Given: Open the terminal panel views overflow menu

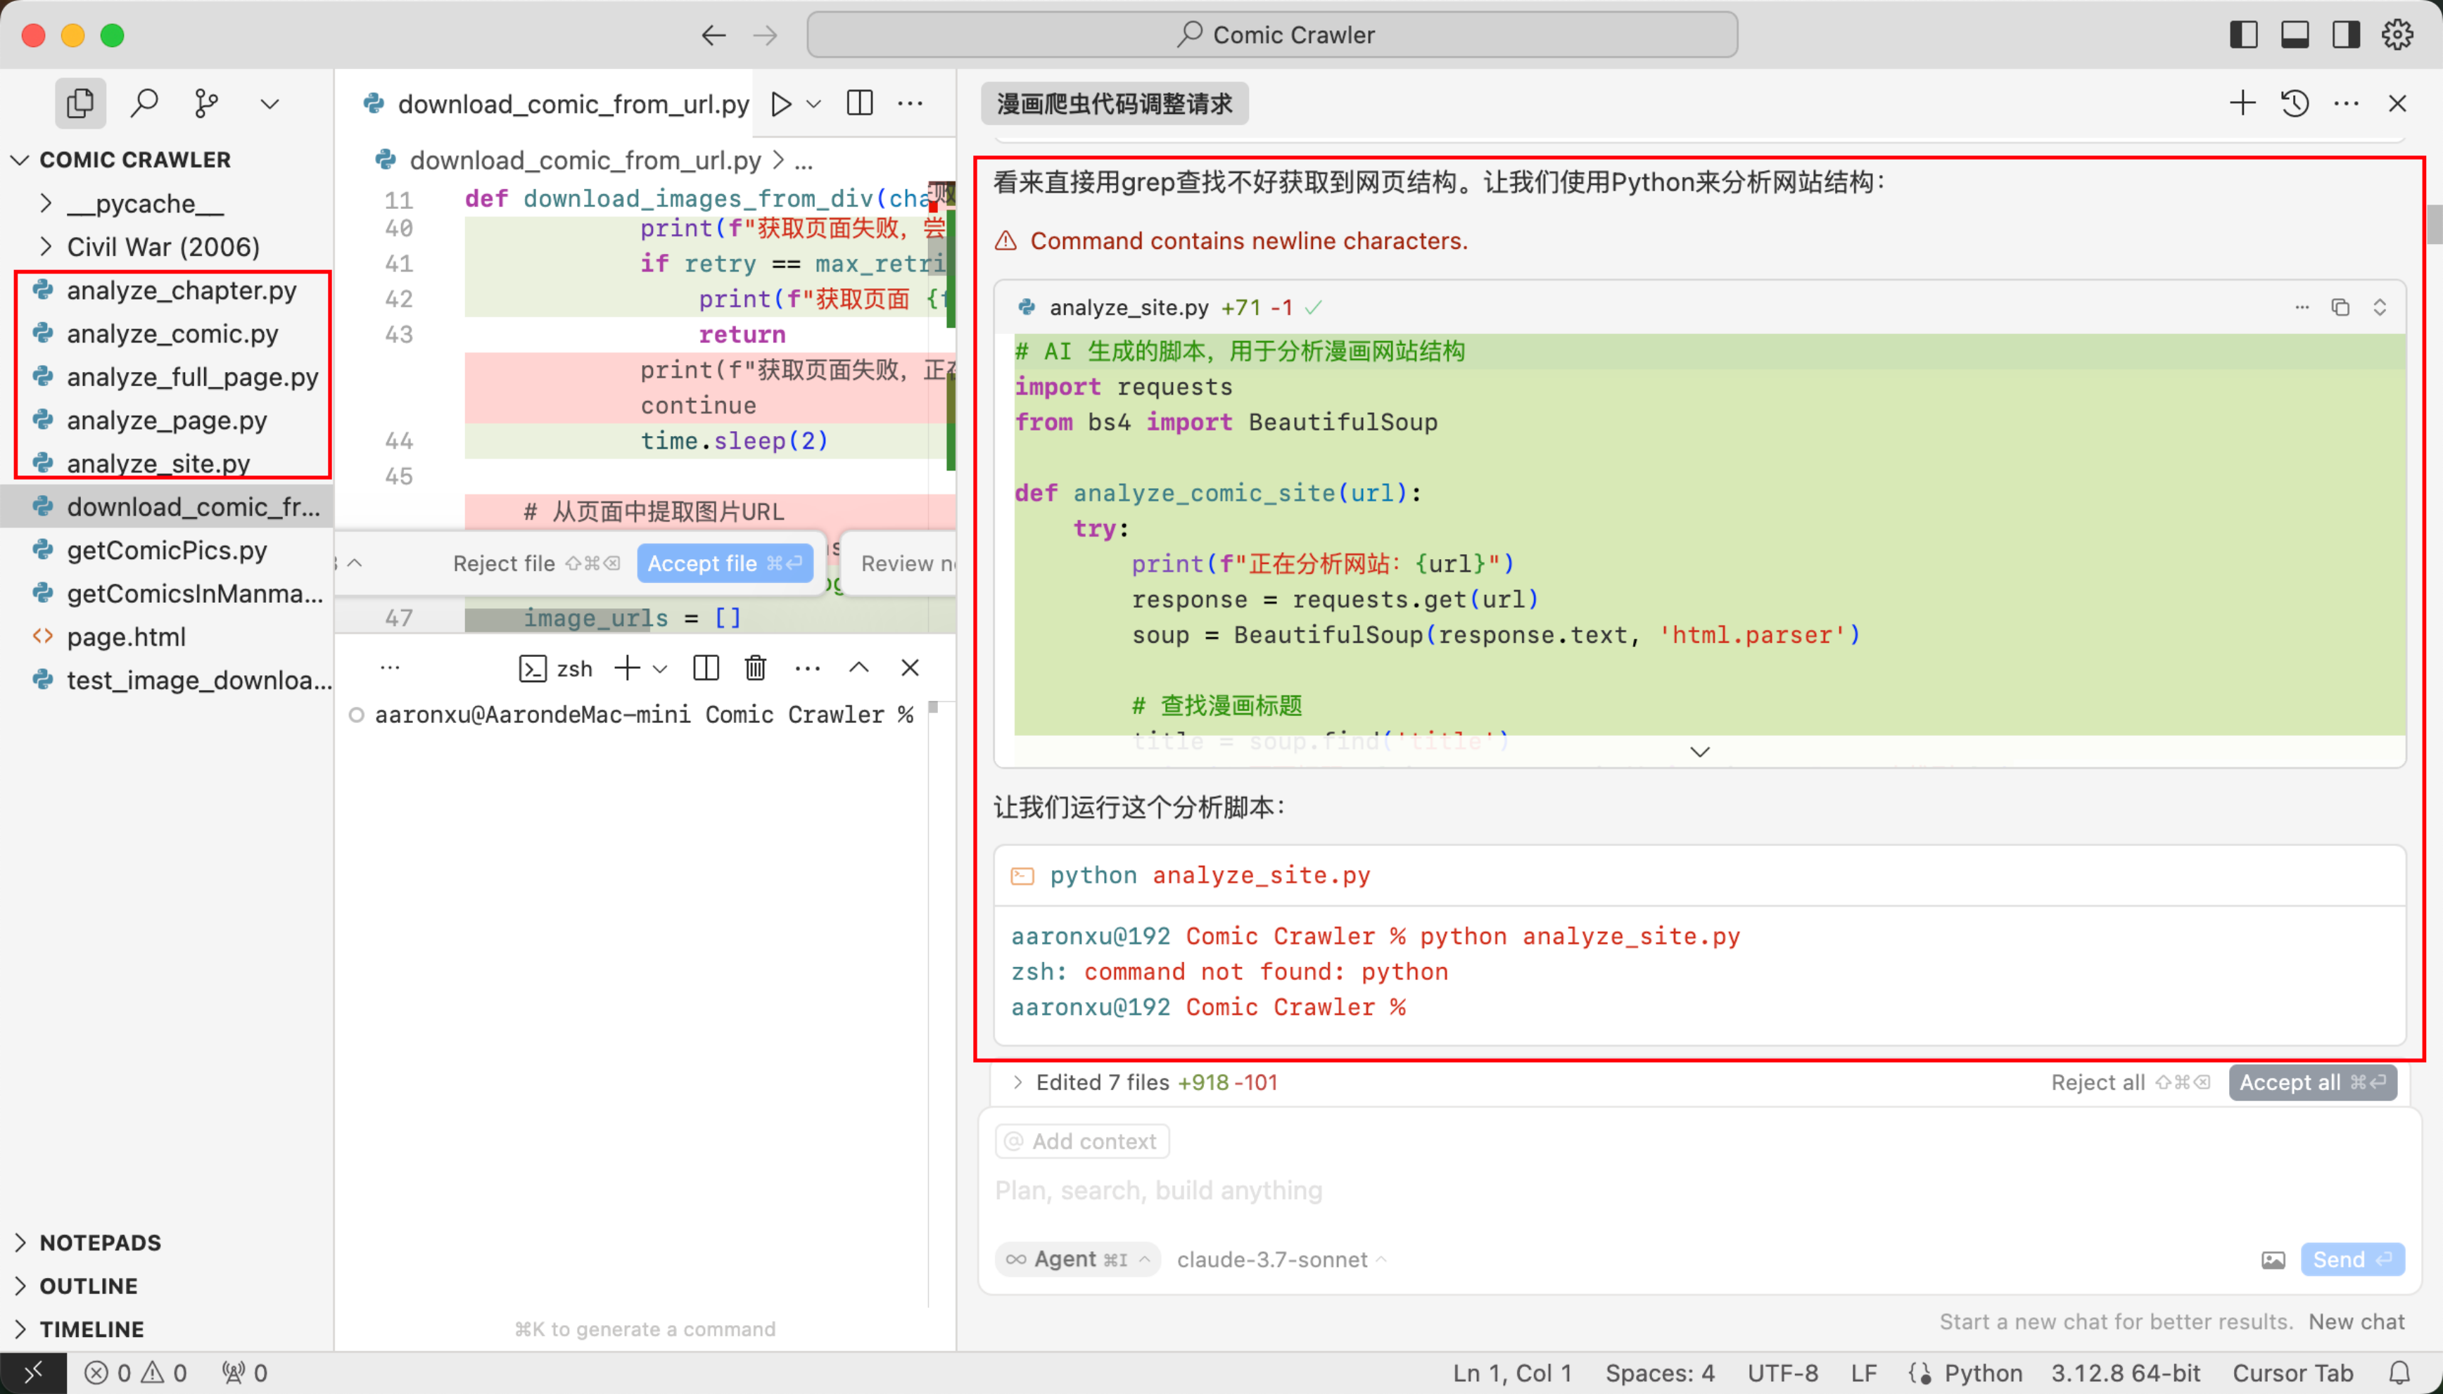Looking at the screenshot, I should point(390,667).
